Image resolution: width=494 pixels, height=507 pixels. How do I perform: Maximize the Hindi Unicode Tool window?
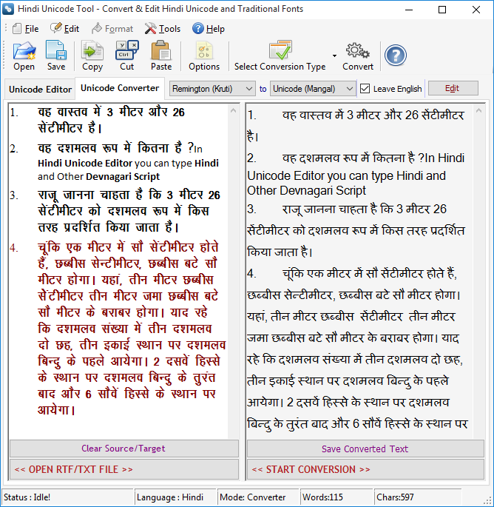coord(442,10)
